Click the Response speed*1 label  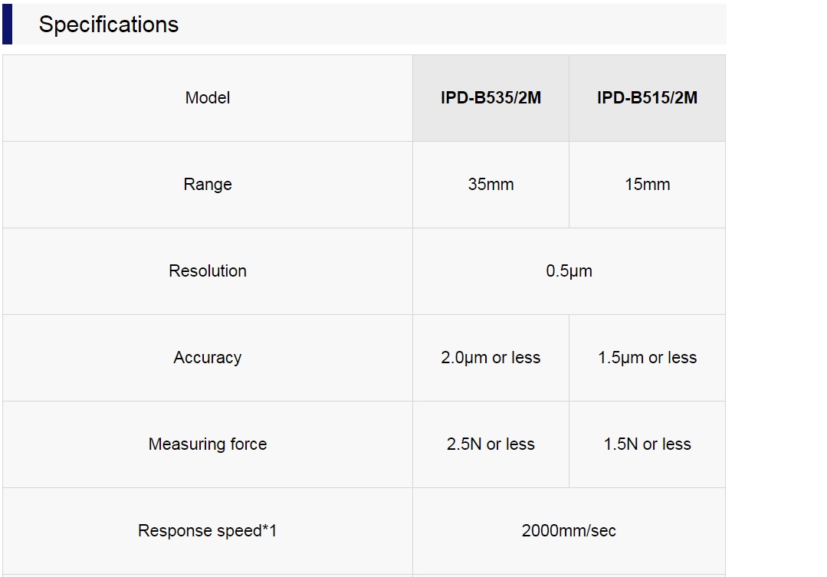207,530
